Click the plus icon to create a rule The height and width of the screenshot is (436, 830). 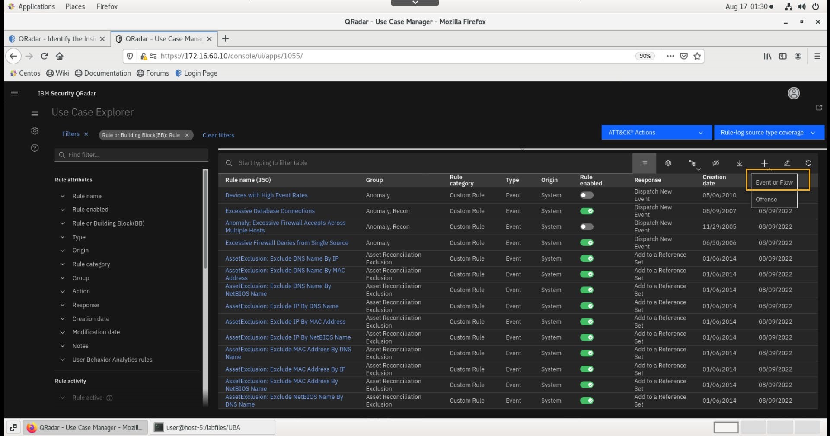[x=764, y=163]
